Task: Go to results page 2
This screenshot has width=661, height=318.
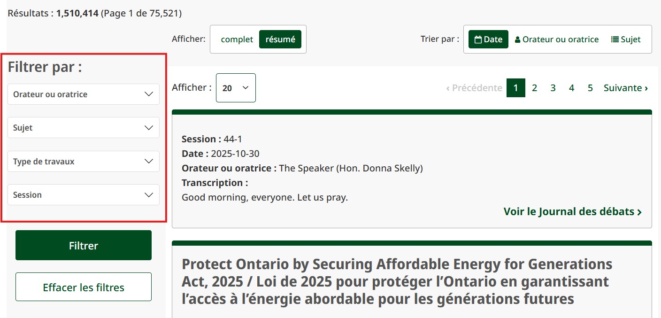Action: click(x=534, y=88)
